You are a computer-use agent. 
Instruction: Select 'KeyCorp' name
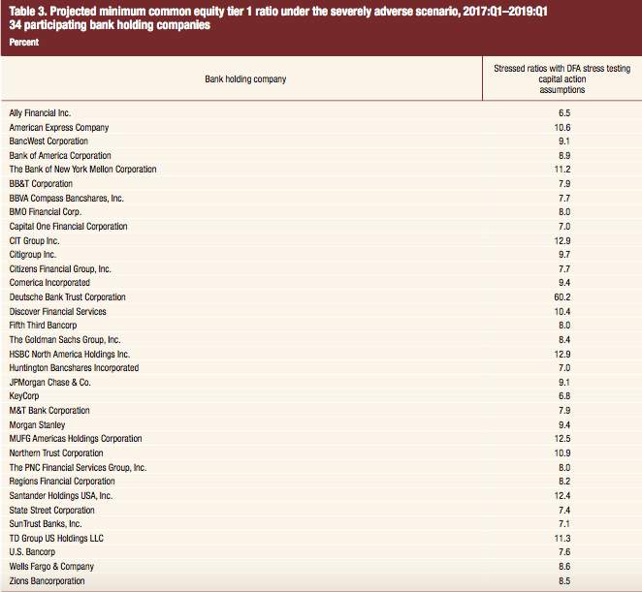point(24,396)
